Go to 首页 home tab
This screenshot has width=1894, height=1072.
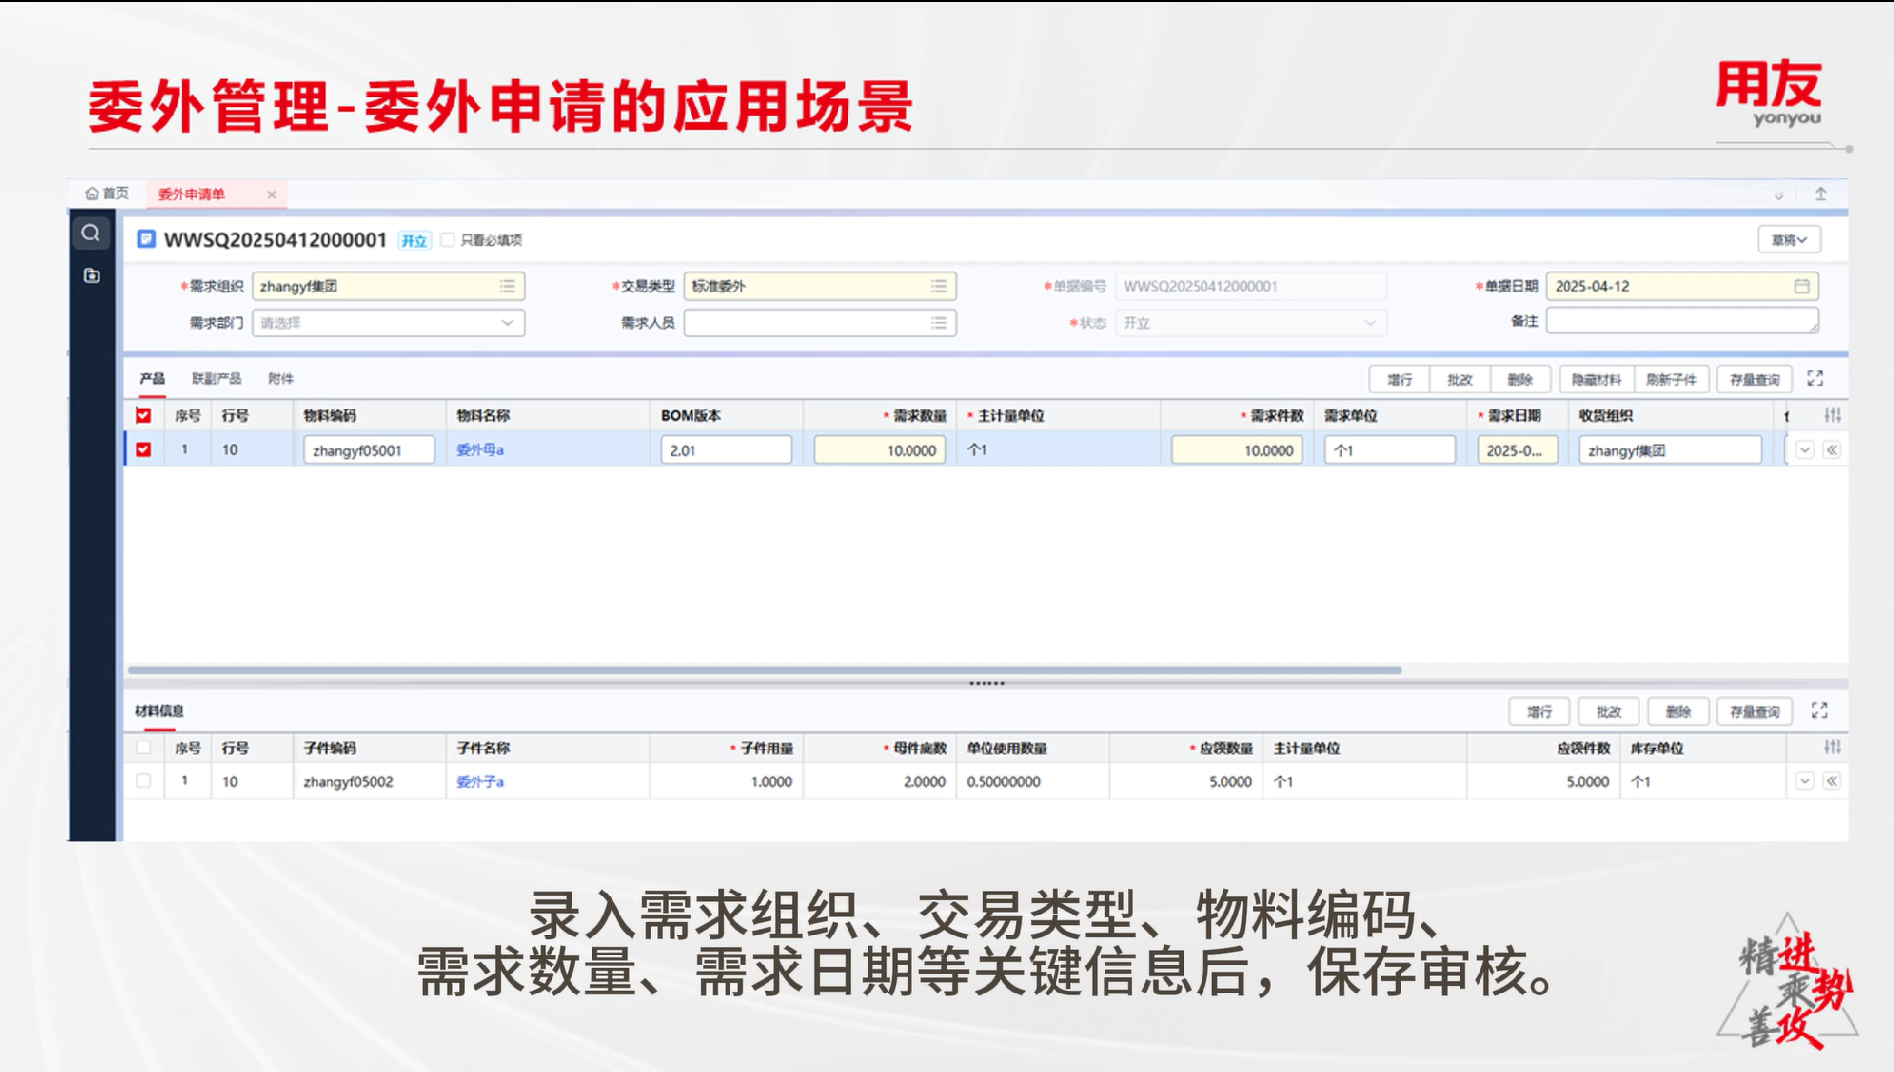tap(108, 193)
